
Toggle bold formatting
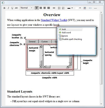(4, 8)
